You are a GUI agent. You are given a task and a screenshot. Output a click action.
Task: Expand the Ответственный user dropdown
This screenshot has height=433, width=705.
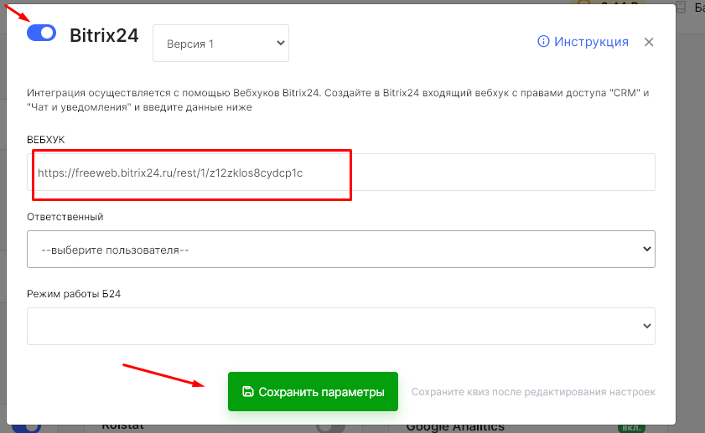[x=341, y=250]
